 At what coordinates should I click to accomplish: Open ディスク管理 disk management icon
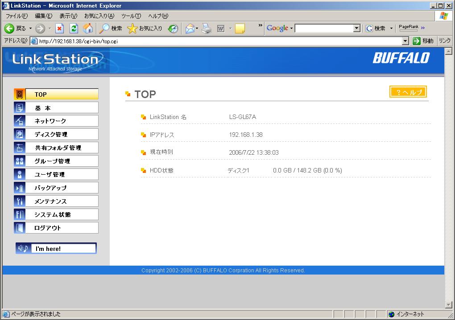click(x=20, y=134)
